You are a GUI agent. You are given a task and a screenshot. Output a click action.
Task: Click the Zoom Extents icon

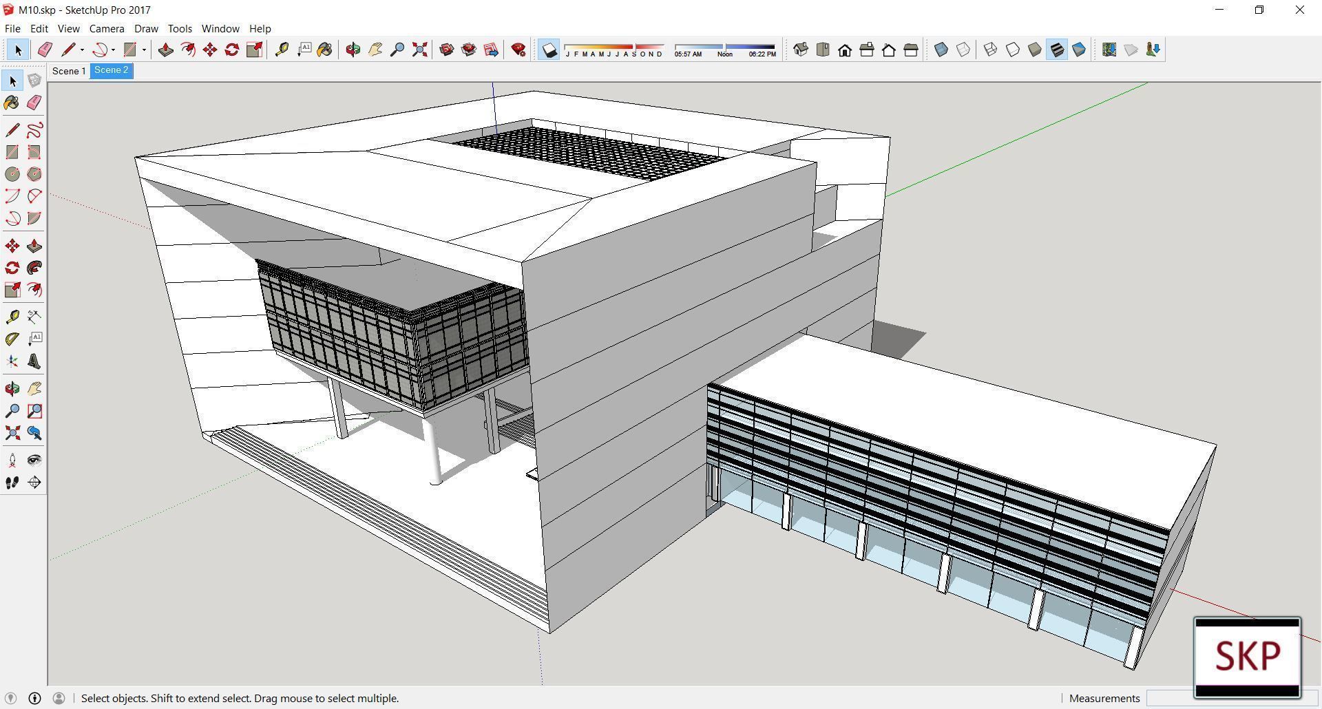click(x=419, y=50)
